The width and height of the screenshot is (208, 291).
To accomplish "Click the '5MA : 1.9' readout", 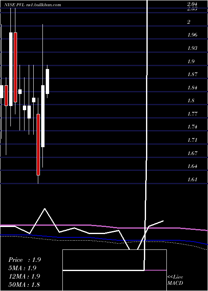I will tap(22, 268).
